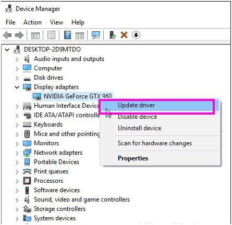This screenshot has height=225, width=232.
Task: Click the Audio inputs and outputs speaker icon
Action: (x=27, y=59)
